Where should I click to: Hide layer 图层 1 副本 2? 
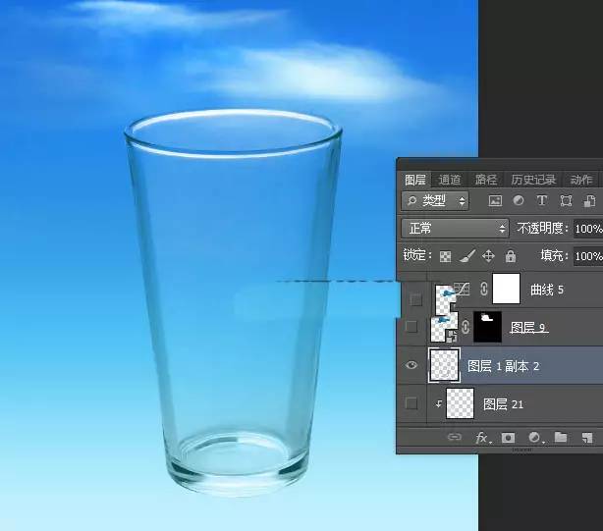(412, 365)
